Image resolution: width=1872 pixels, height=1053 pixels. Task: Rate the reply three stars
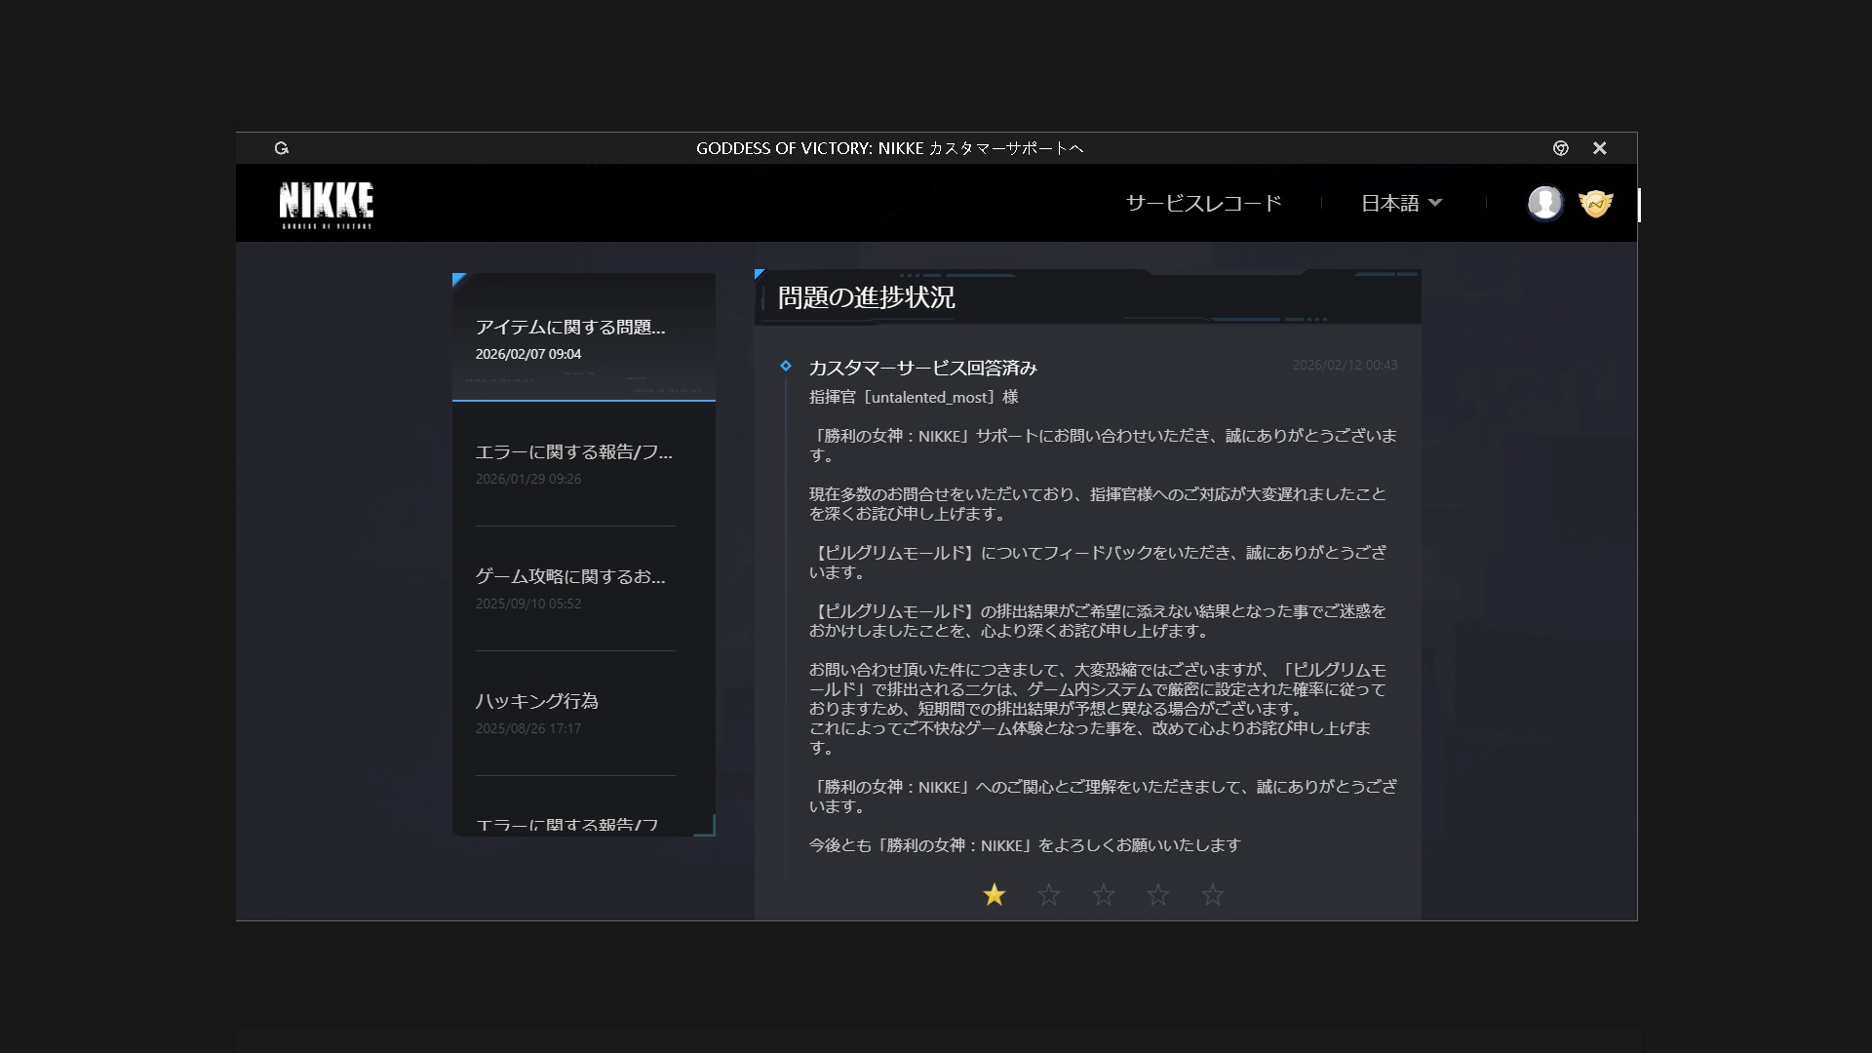pos(1103,894)
